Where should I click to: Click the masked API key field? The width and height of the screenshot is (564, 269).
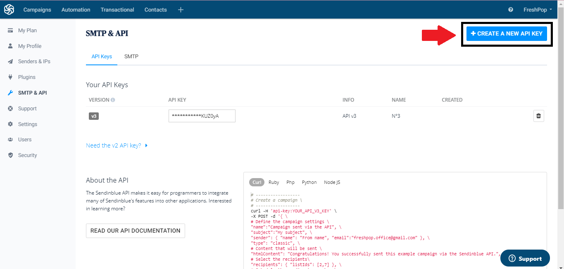pyautogui.click(x=202, y=116)
